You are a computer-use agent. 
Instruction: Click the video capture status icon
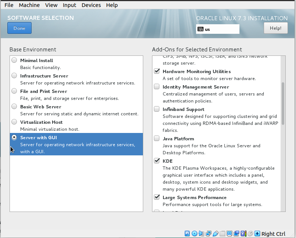pos(237,234)
